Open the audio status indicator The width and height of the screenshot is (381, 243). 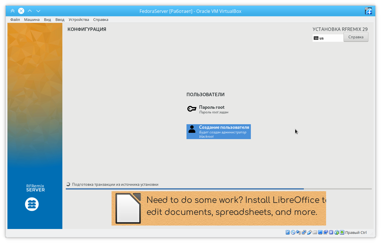point(299,232)
